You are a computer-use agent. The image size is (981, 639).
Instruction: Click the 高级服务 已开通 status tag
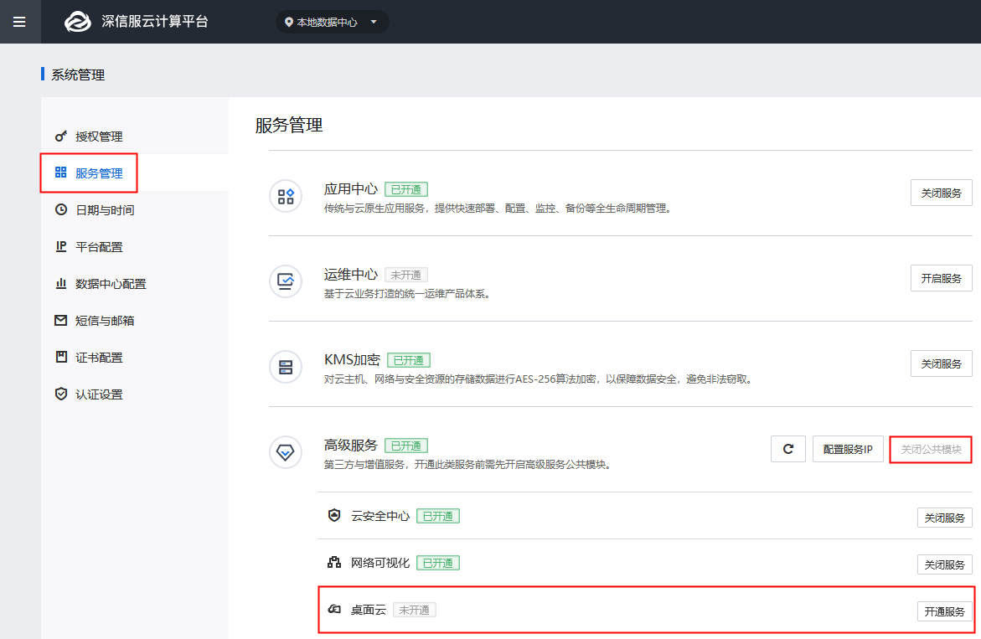[x=406, y=446]
